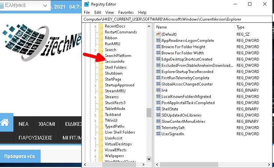Select the VirtualDesktops key
This screenshot has width=274, height=168.
pos(118,144)
